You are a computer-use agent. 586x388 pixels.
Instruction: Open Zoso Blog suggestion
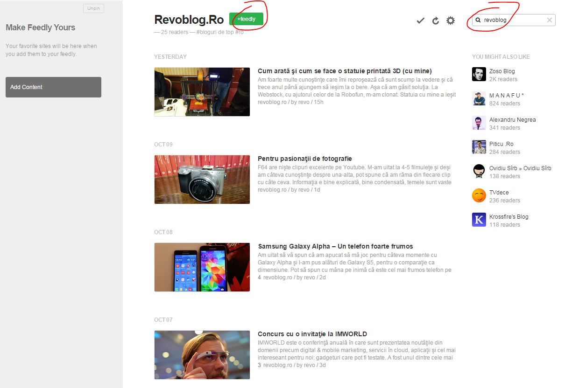click(502, 71)
